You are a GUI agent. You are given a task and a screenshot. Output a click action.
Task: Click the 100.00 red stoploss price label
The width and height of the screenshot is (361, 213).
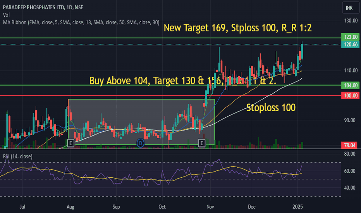tap(350, 96)
